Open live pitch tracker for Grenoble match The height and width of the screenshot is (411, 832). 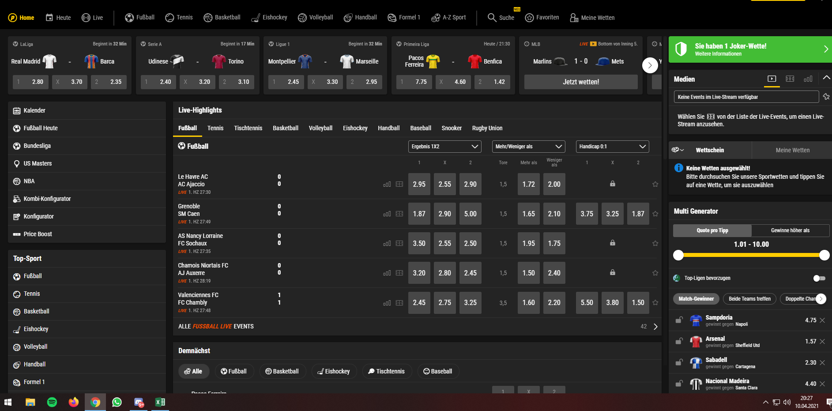[x=399, y=214]
